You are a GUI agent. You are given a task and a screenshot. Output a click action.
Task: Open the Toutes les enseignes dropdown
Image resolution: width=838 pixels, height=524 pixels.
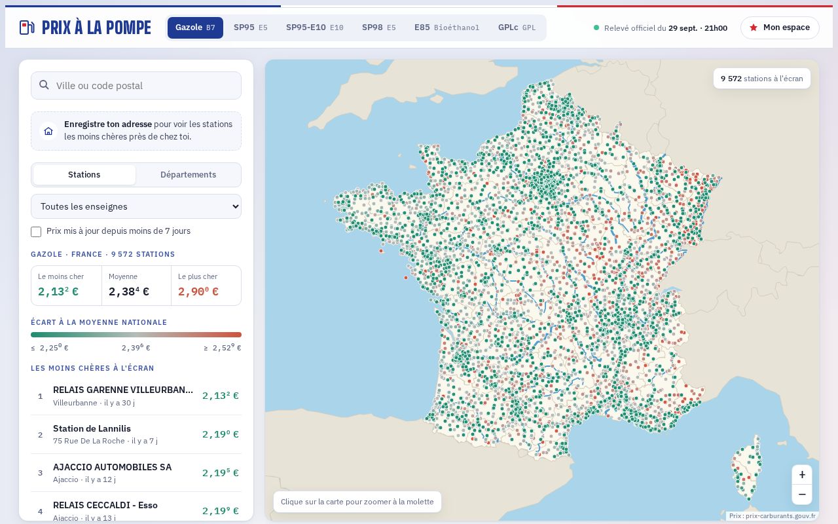click(x=136, y=206)
